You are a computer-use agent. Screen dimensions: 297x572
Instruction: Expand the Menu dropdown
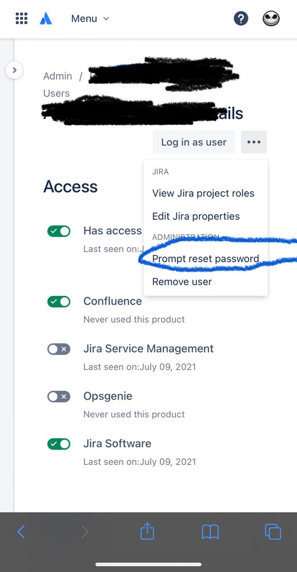[x=90, y=18]
